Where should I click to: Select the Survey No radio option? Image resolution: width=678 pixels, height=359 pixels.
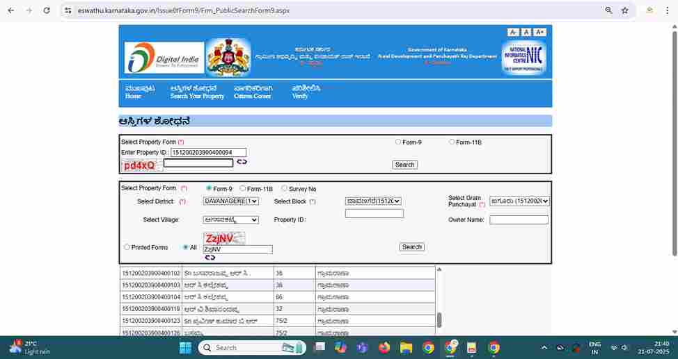point(284,189)
